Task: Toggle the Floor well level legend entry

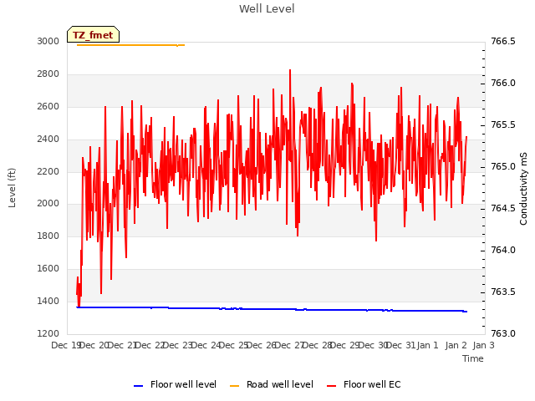Action: pos(175,384)
